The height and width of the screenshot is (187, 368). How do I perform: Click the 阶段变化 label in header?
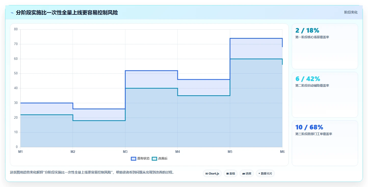click(x=351, y=12)
